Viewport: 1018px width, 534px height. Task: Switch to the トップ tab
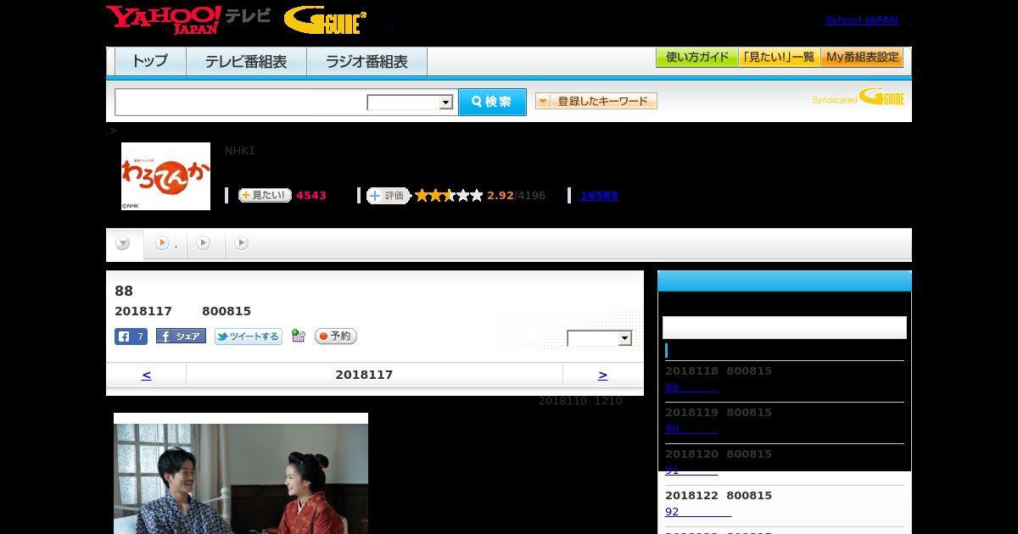click(150, 62)
